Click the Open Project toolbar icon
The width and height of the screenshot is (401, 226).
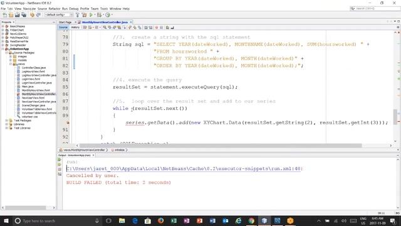[x=18, y=15]
